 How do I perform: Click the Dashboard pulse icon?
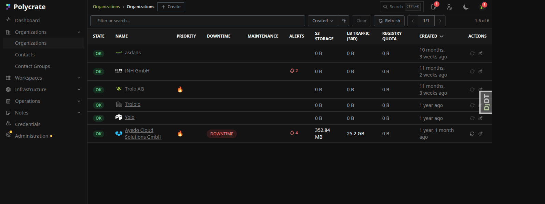[8, 19]
